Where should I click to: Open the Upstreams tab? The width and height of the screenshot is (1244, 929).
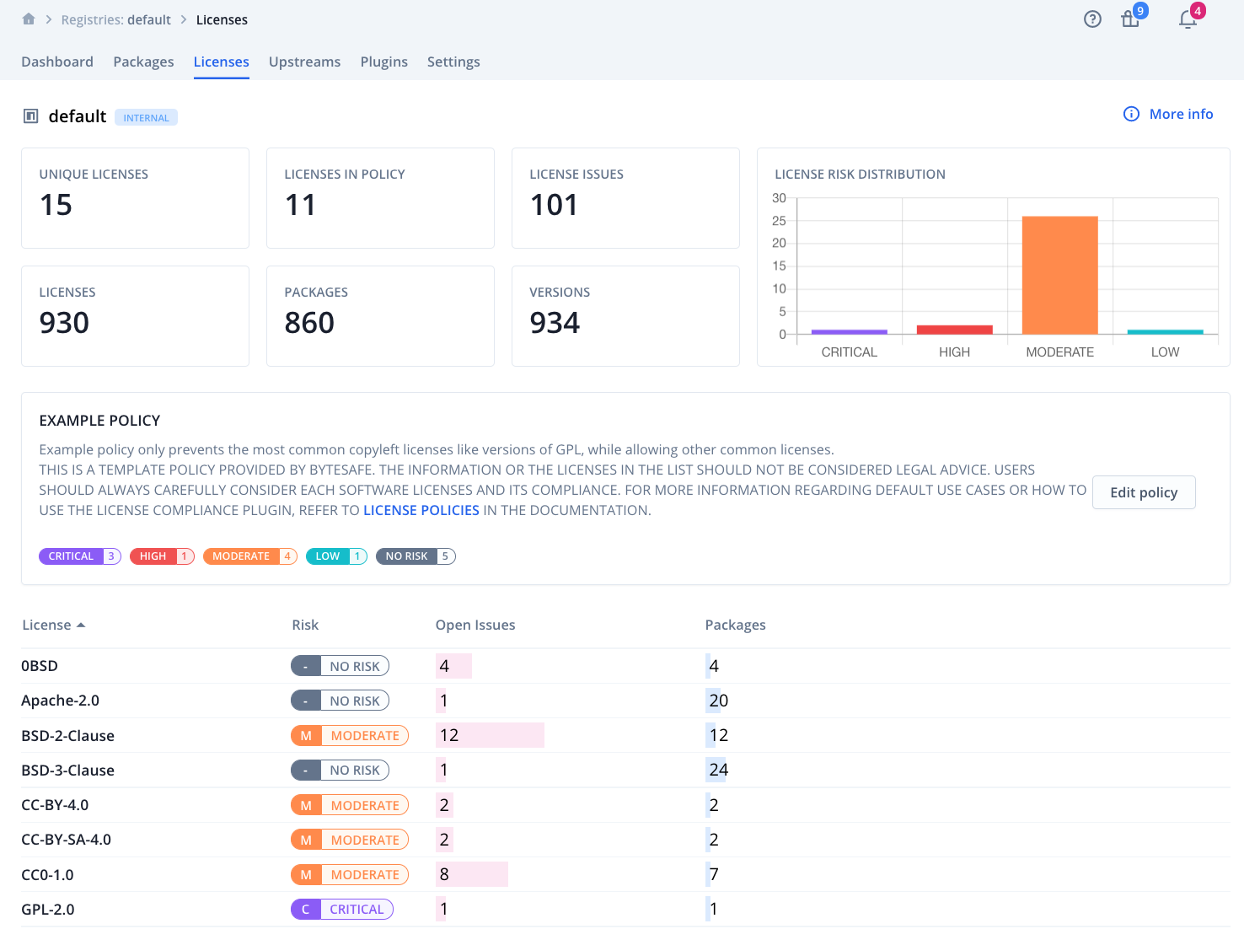pyautogui.click(x=304, y=62)
